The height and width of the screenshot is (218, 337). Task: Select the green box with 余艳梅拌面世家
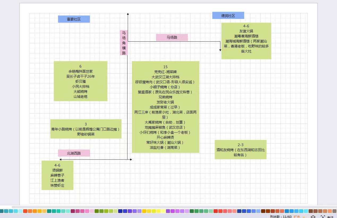[80, 81]
